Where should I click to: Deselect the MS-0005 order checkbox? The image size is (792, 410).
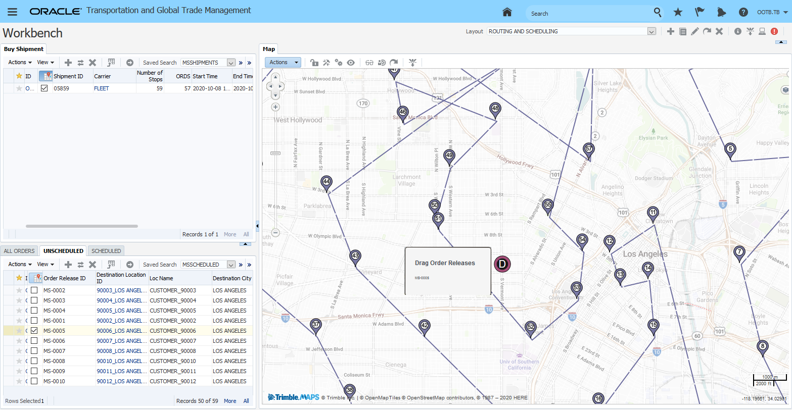tap(34, 331)
